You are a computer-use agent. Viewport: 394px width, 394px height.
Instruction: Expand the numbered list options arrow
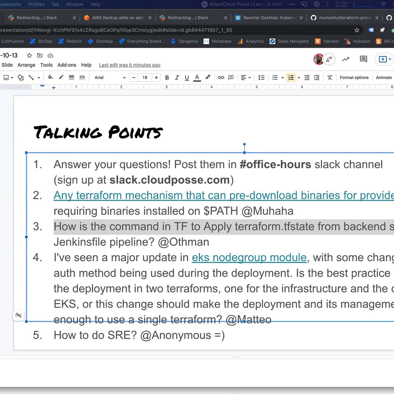[x=299, y=78]
